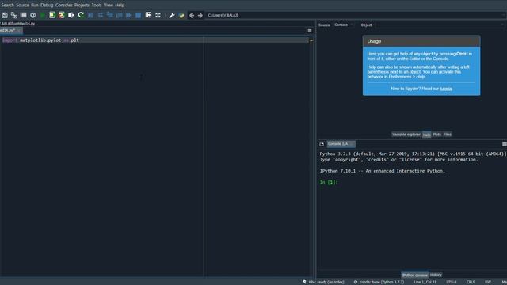The height and width of the screenshot is (285, 507).
Task: Open IPython console options menu icon
Action: pyautogui.click(x=505, y=144)
